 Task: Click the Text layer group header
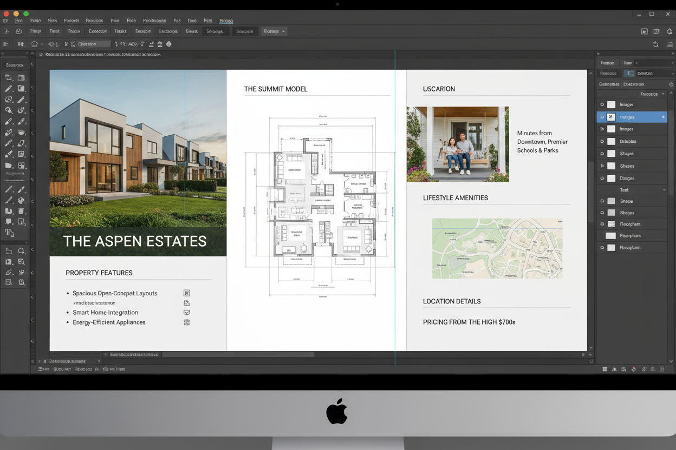pyautogui.click(x=631, y=190)
